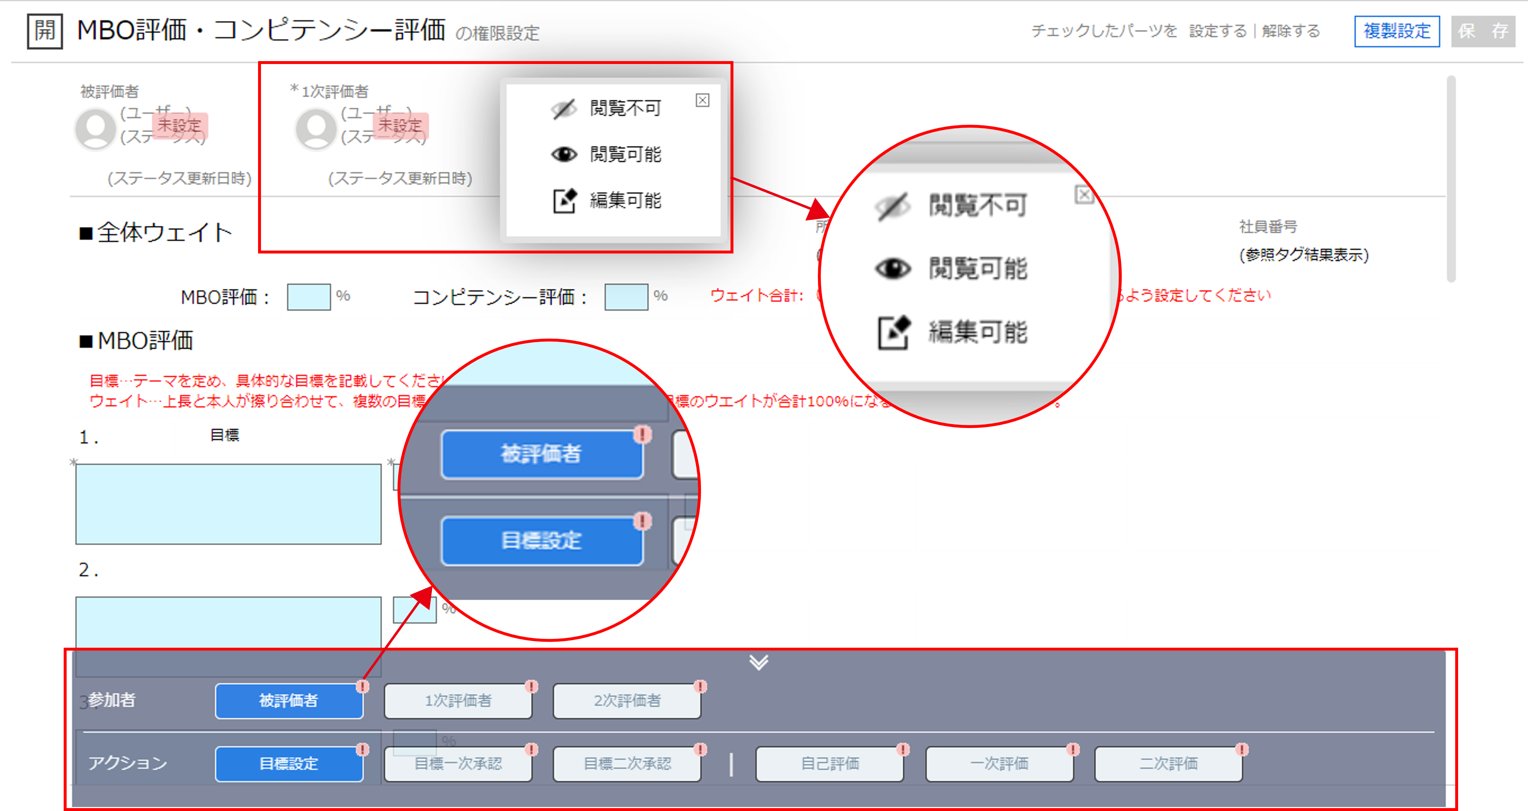Select the 目標一次承認 action

(458, 764)
